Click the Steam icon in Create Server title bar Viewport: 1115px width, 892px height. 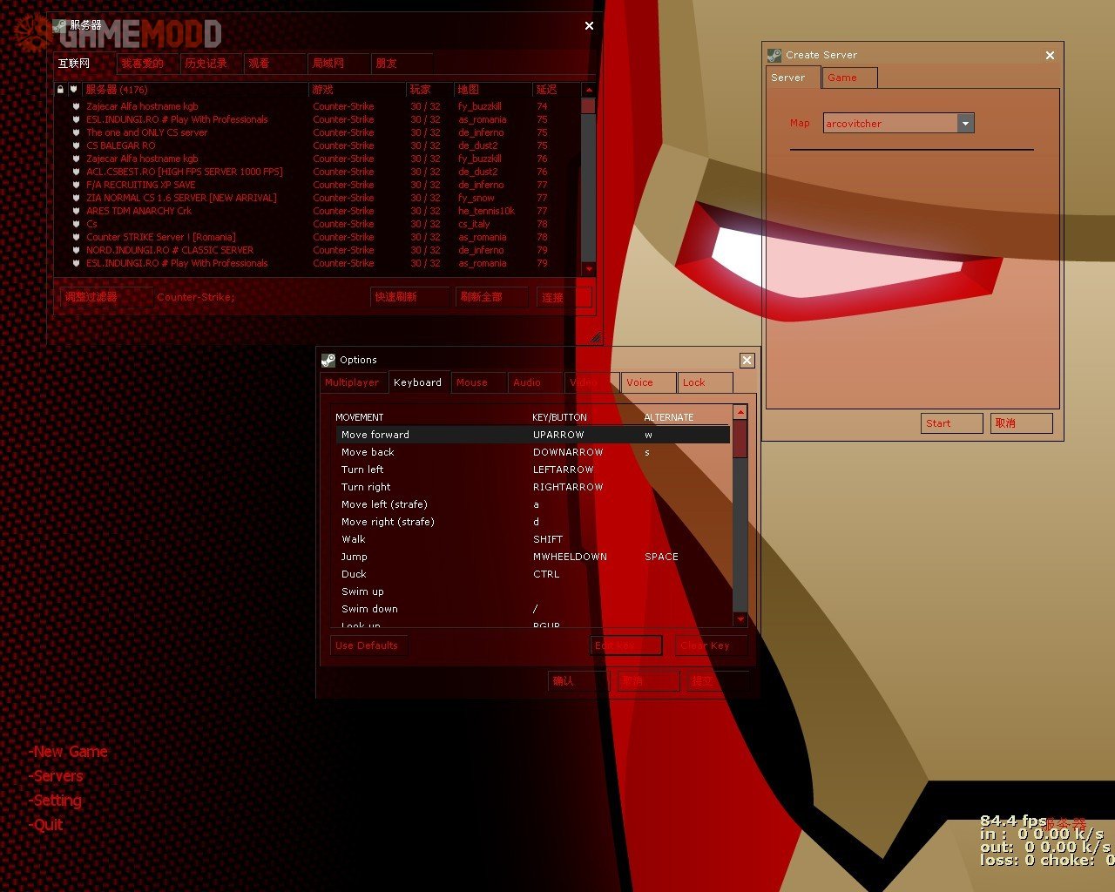pos(774,55)
